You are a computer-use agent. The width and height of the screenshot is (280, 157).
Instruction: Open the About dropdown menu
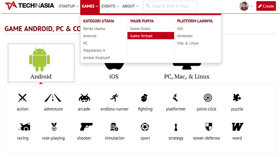130,6
